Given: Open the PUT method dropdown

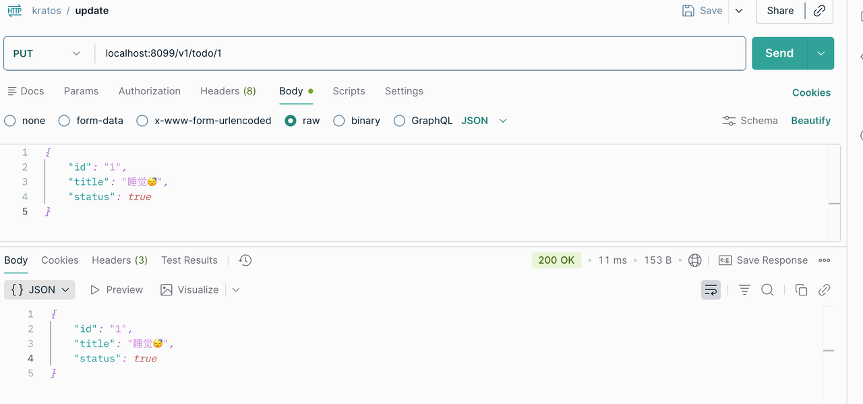Looking at the screenshot, I should coord(47,53).
